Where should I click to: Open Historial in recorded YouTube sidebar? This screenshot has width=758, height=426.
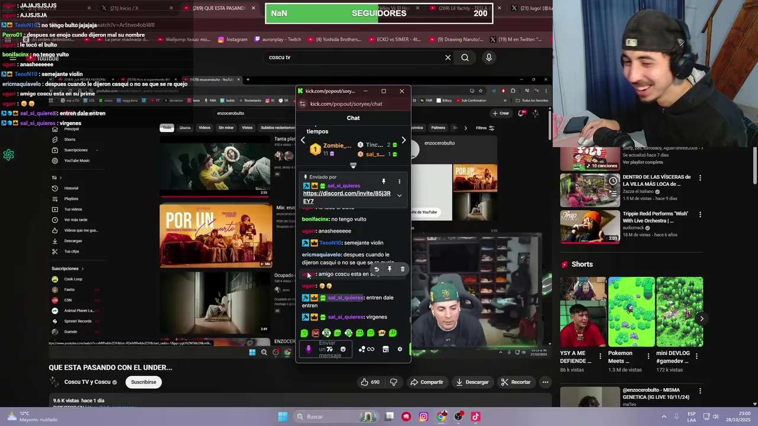71,188
